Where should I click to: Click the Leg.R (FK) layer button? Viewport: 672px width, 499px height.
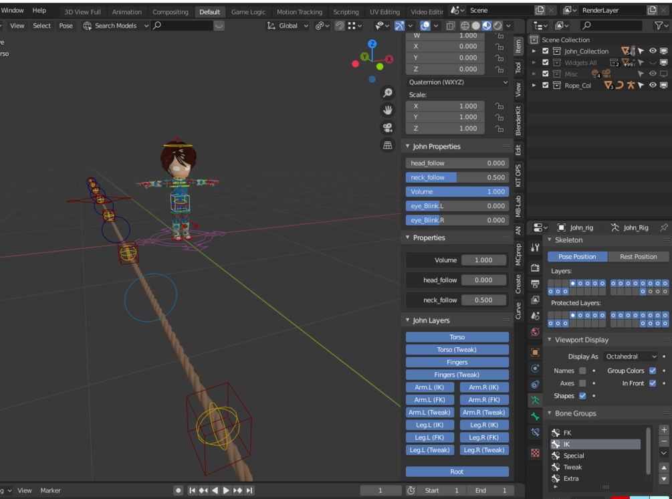pyautogui.click(x=484, y=437)
